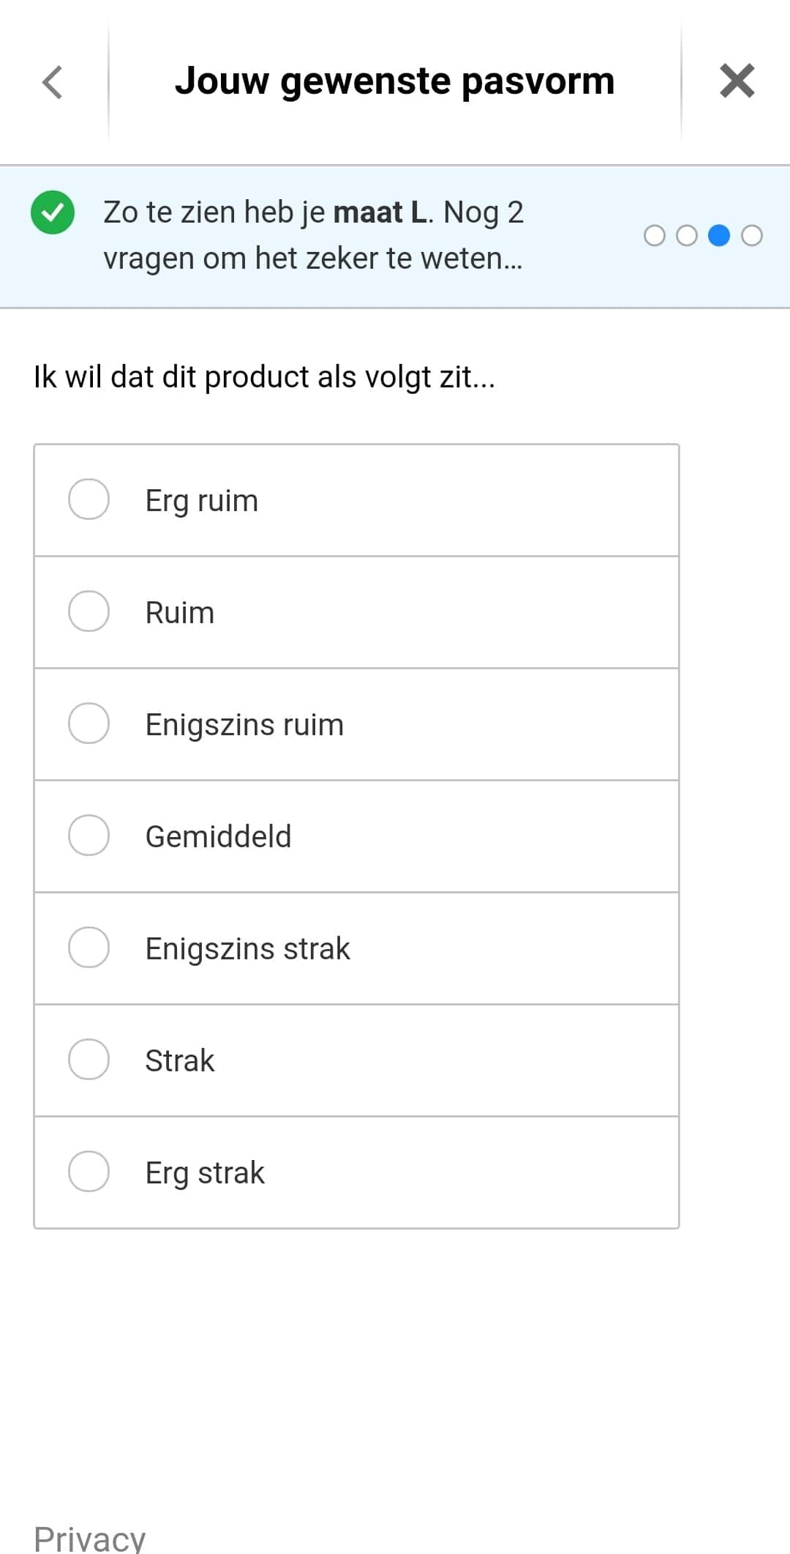This screenshot has width=790, height=1554.
Task: Select the Strak radio button
Action: pos(89,1060)
